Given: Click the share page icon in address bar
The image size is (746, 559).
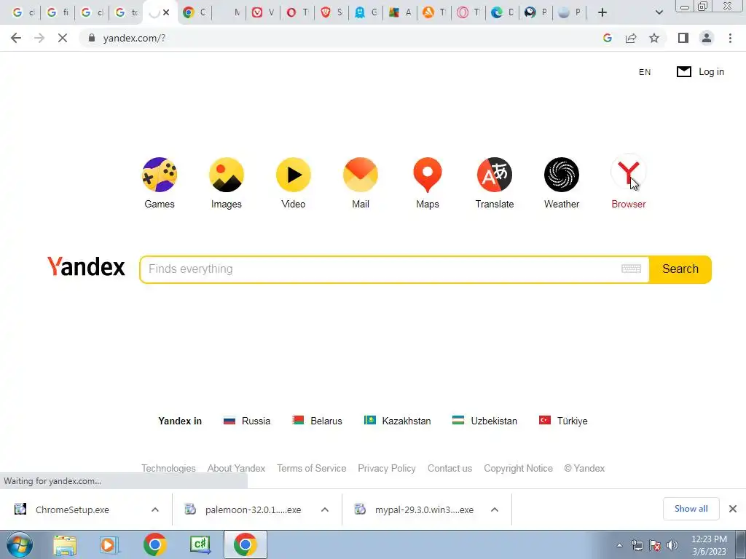Looking at the screenshot, I should 632,38.
